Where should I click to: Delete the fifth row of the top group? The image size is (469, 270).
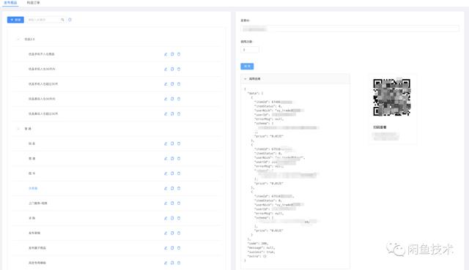tap(179, 114)
